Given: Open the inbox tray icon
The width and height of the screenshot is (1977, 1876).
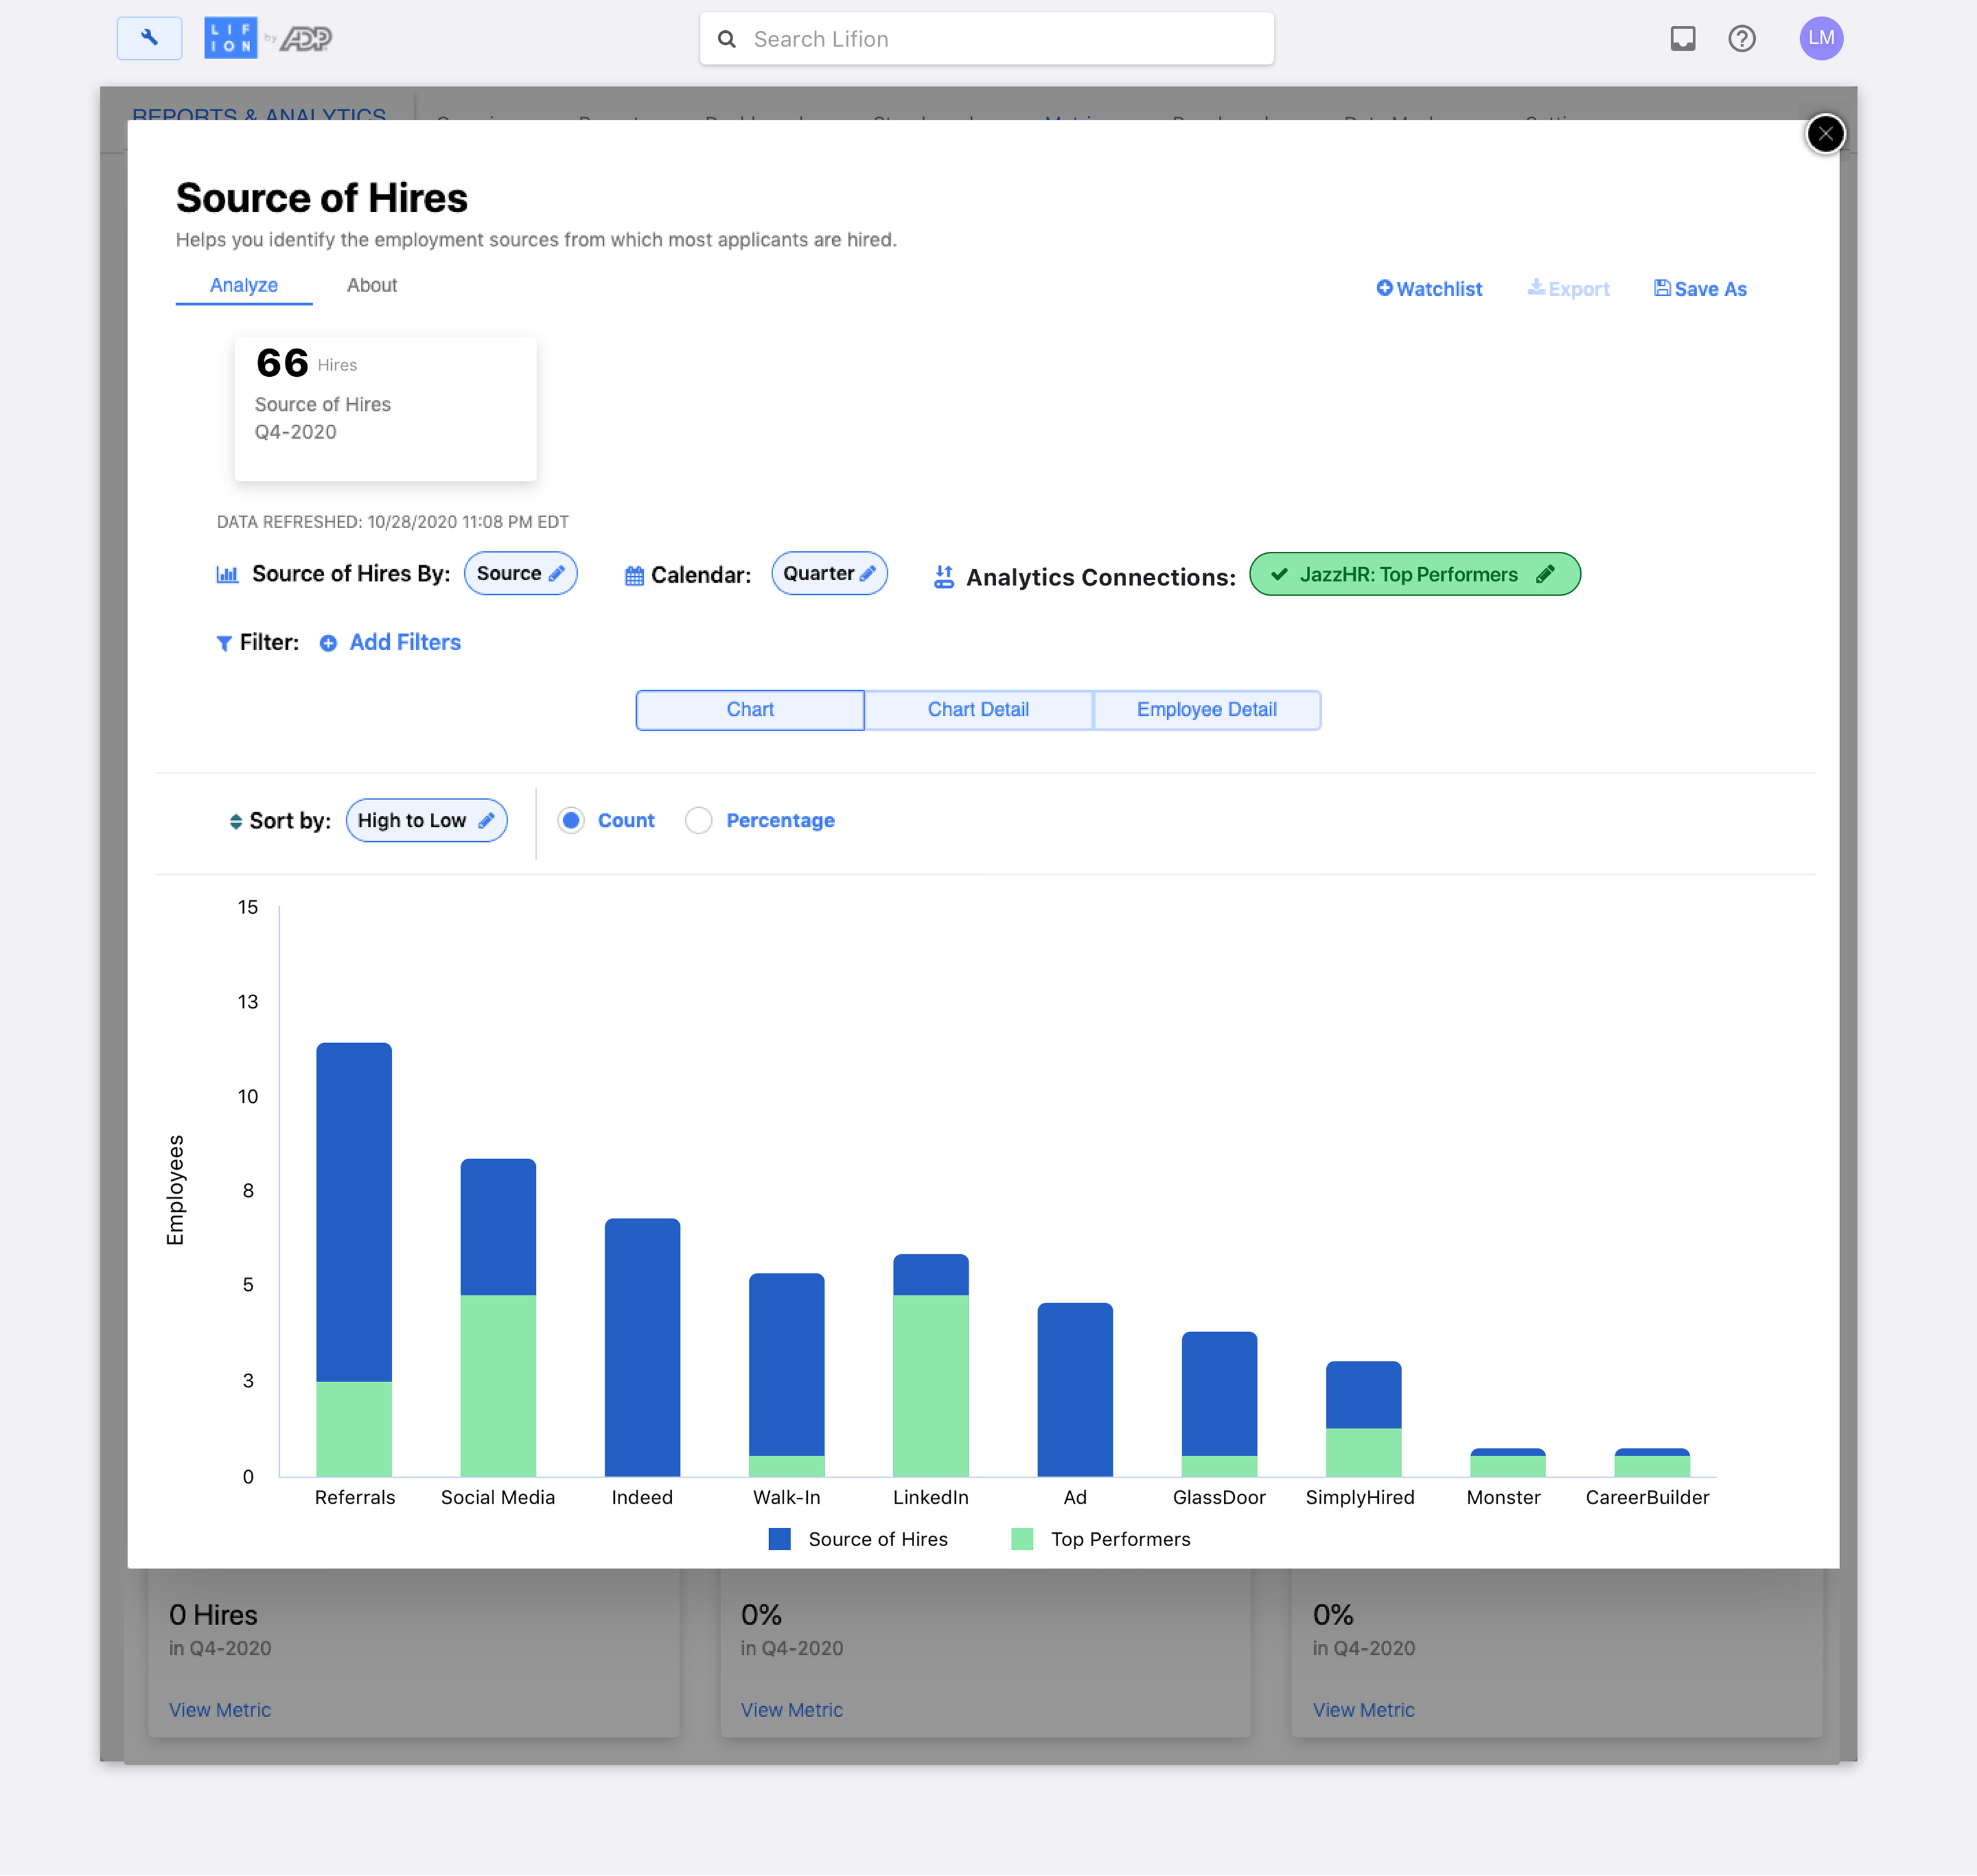Looking at the screenshot, I should tap(1682, 38).
